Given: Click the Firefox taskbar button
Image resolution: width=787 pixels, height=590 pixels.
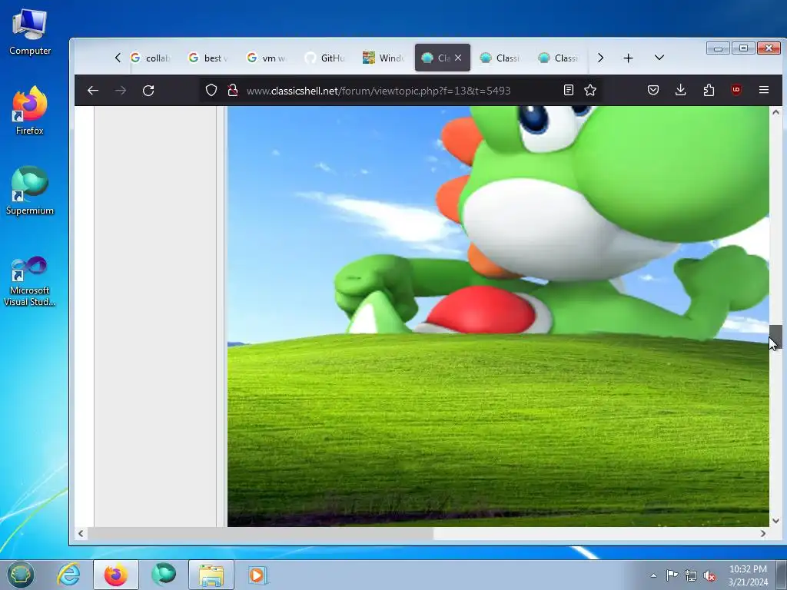Looking at the screenshot, I should (x=115, y=575).
